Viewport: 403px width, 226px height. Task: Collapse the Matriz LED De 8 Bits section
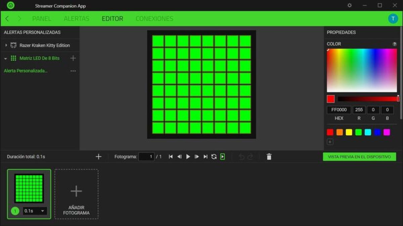coord(5,58)
